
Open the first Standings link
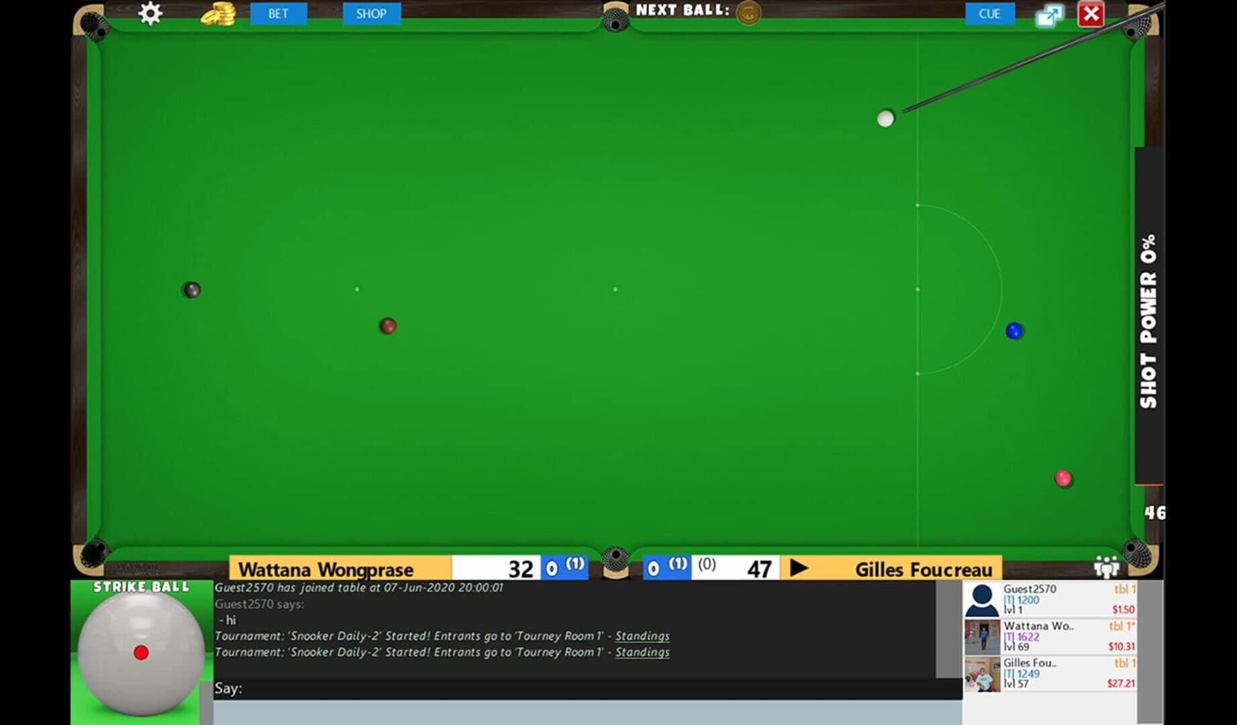[642, 635]
